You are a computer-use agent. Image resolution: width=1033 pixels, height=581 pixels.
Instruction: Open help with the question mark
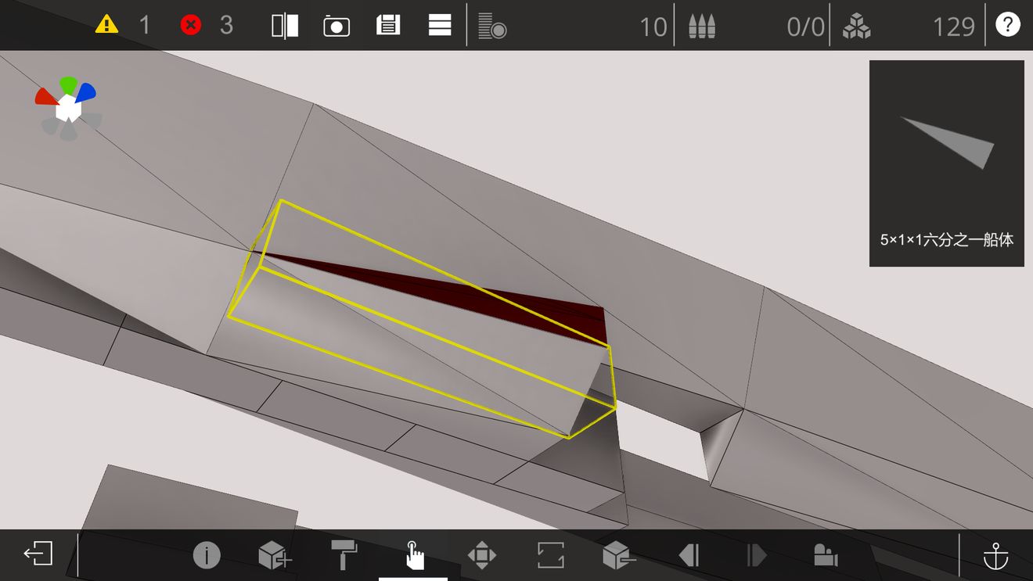coord(1007,24)
